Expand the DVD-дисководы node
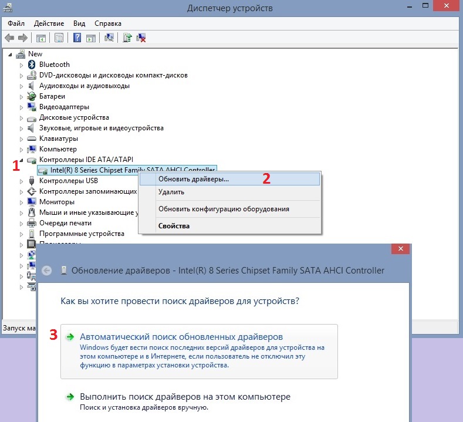Viewport: 463px width, 422px height. coord(21,76)
